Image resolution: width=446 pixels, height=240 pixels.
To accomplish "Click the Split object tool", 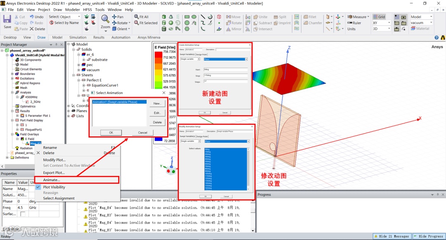I will pyautogui.click(x=280, y=17).
